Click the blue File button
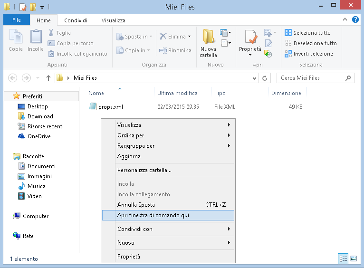The width and height of the screenshot is (364, 268). 16,20
